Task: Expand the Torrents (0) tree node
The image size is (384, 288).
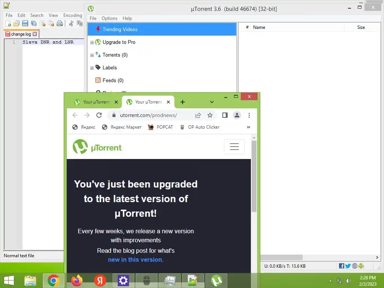Action: click(x=92, y=55)
